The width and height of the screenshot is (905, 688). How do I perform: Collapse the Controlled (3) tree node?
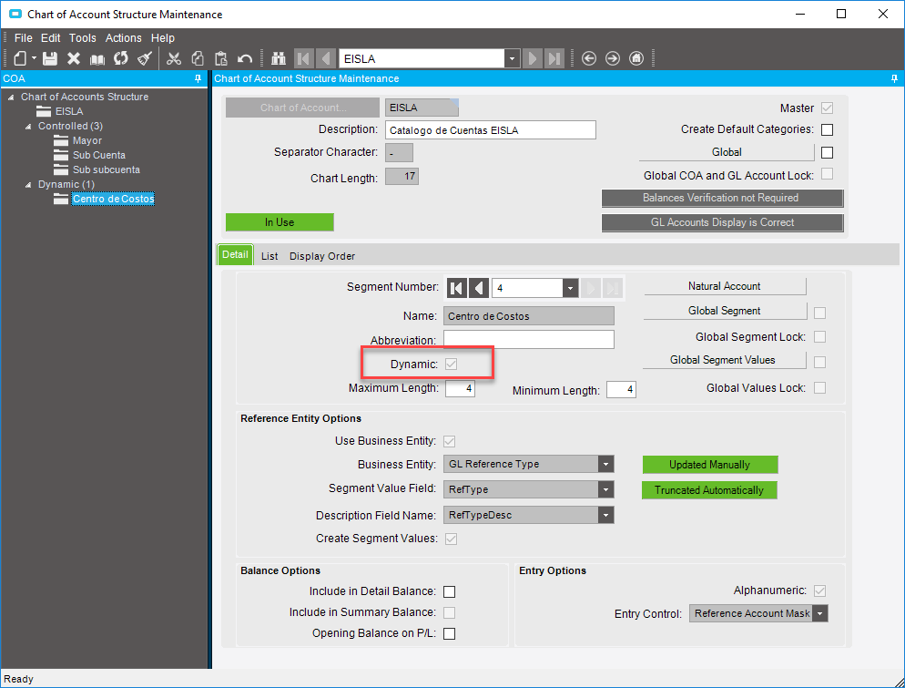pyautogui.click(x=27, y=127)
